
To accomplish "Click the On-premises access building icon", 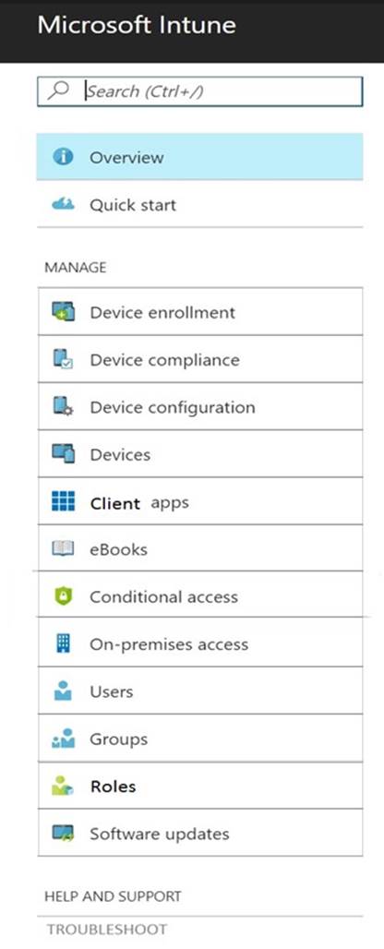I will [63, 643].
